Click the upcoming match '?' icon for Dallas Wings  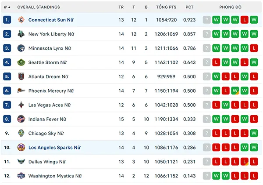[206, 162]
